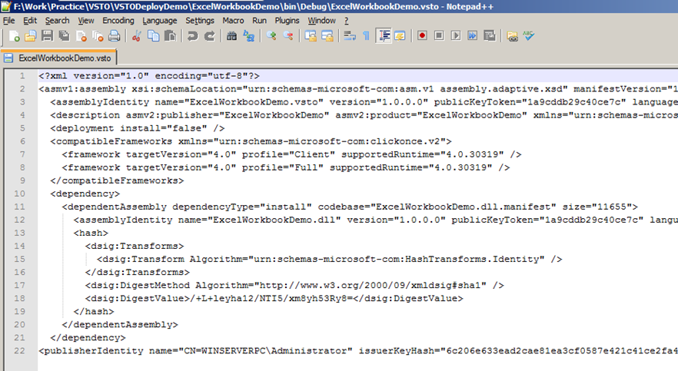Click the opening <dependency> tag on line 10

85,194
